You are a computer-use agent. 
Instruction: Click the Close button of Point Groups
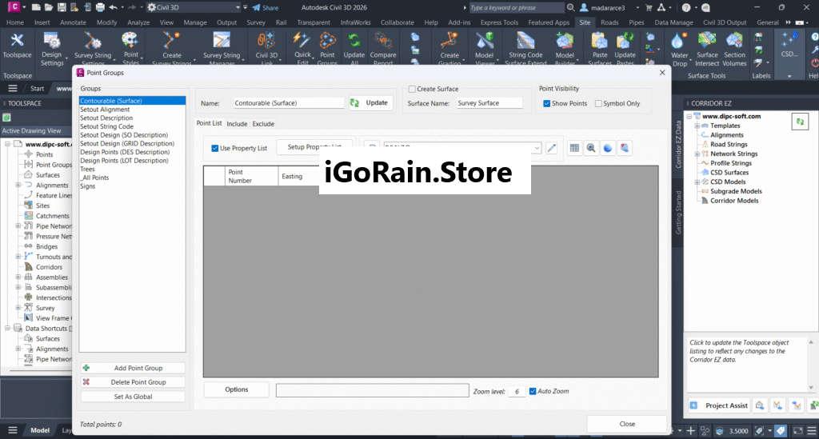pos(627,424)
